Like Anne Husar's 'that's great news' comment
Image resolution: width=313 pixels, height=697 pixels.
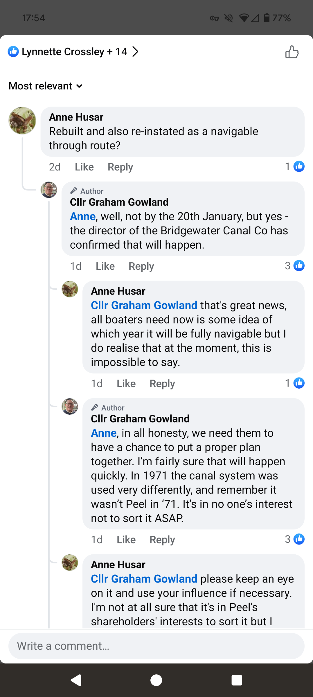click(126, 384)
